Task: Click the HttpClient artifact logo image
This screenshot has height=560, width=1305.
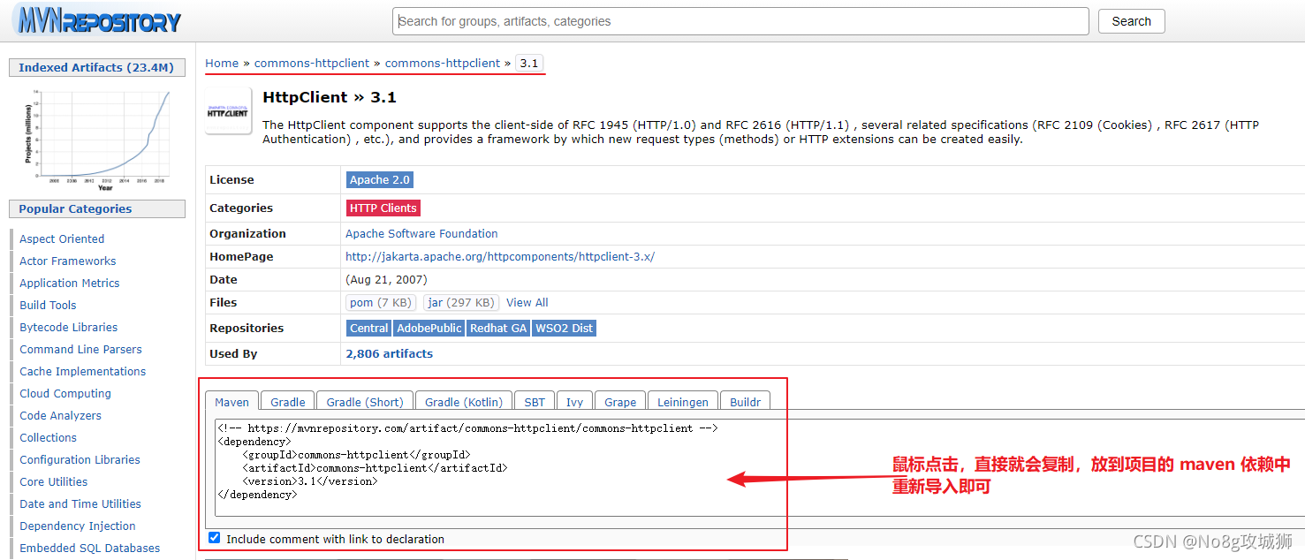Action: click(228, 111)
